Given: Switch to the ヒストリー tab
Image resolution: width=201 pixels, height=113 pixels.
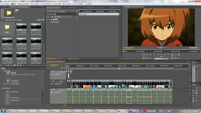Looking at the screenshot, I should pos(11,68).
